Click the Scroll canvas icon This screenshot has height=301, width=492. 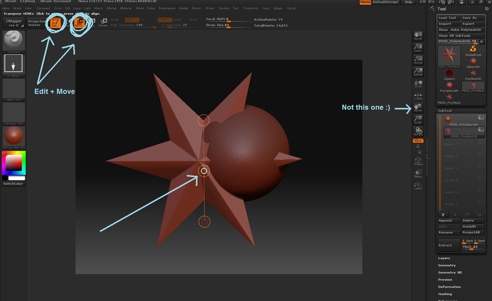coord(418,36)
